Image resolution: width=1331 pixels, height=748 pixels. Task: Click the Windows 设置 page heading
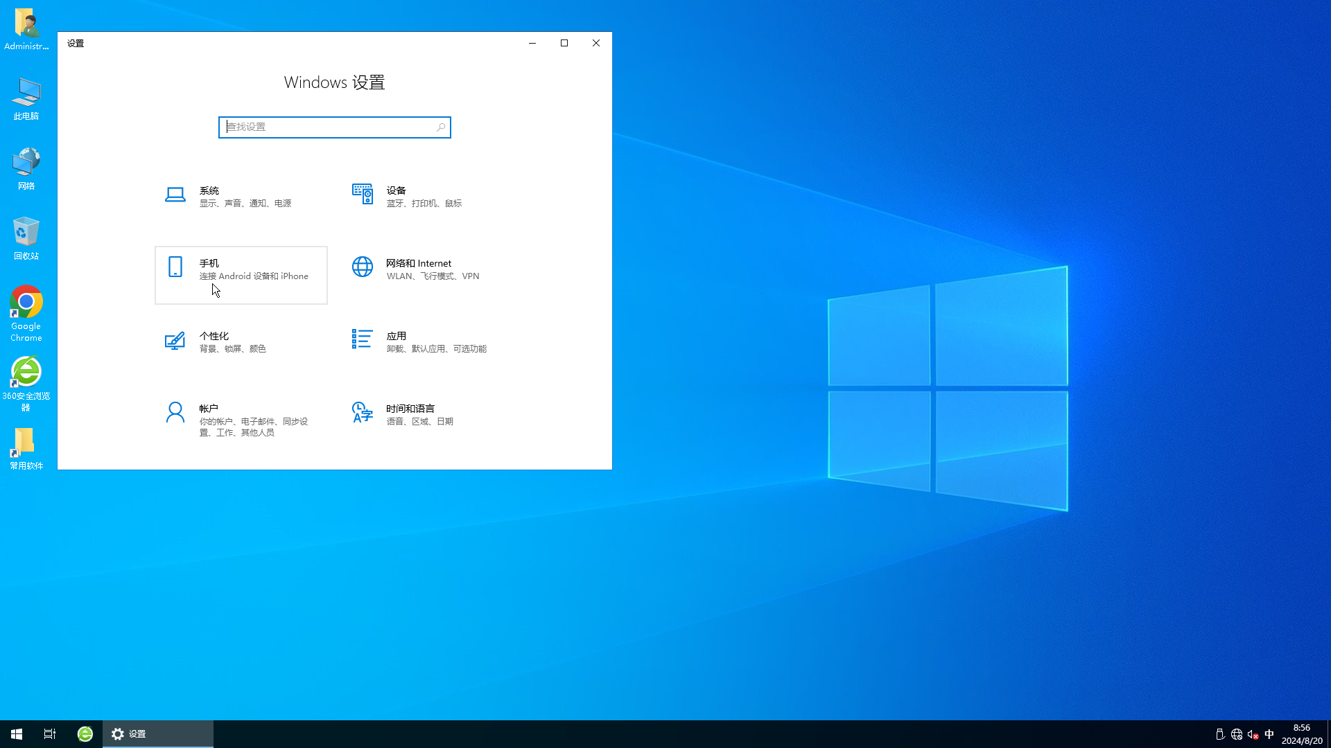pos(334,82)
